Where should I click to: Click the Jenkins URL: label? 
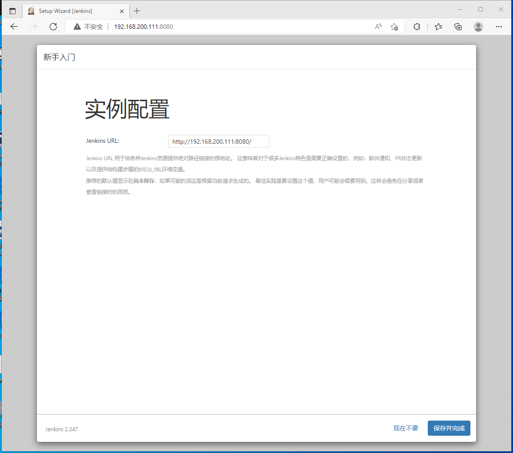coord(103,141)
